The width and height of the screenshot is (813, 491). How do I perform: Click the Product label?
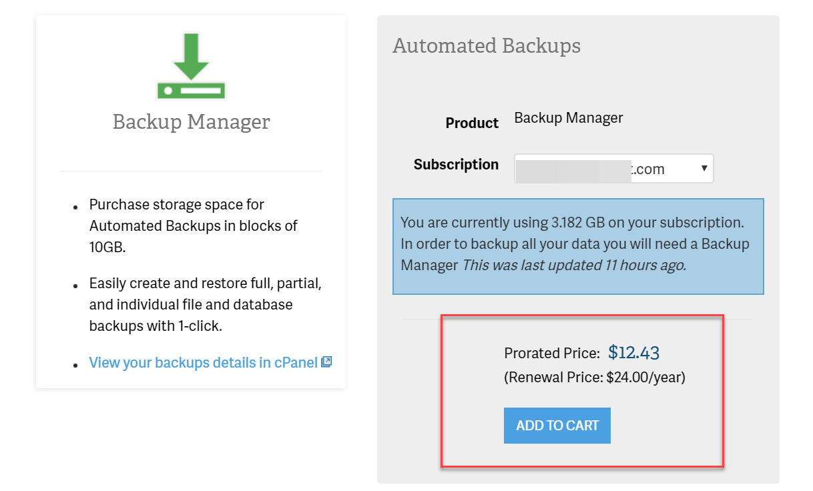coord(472,123)
